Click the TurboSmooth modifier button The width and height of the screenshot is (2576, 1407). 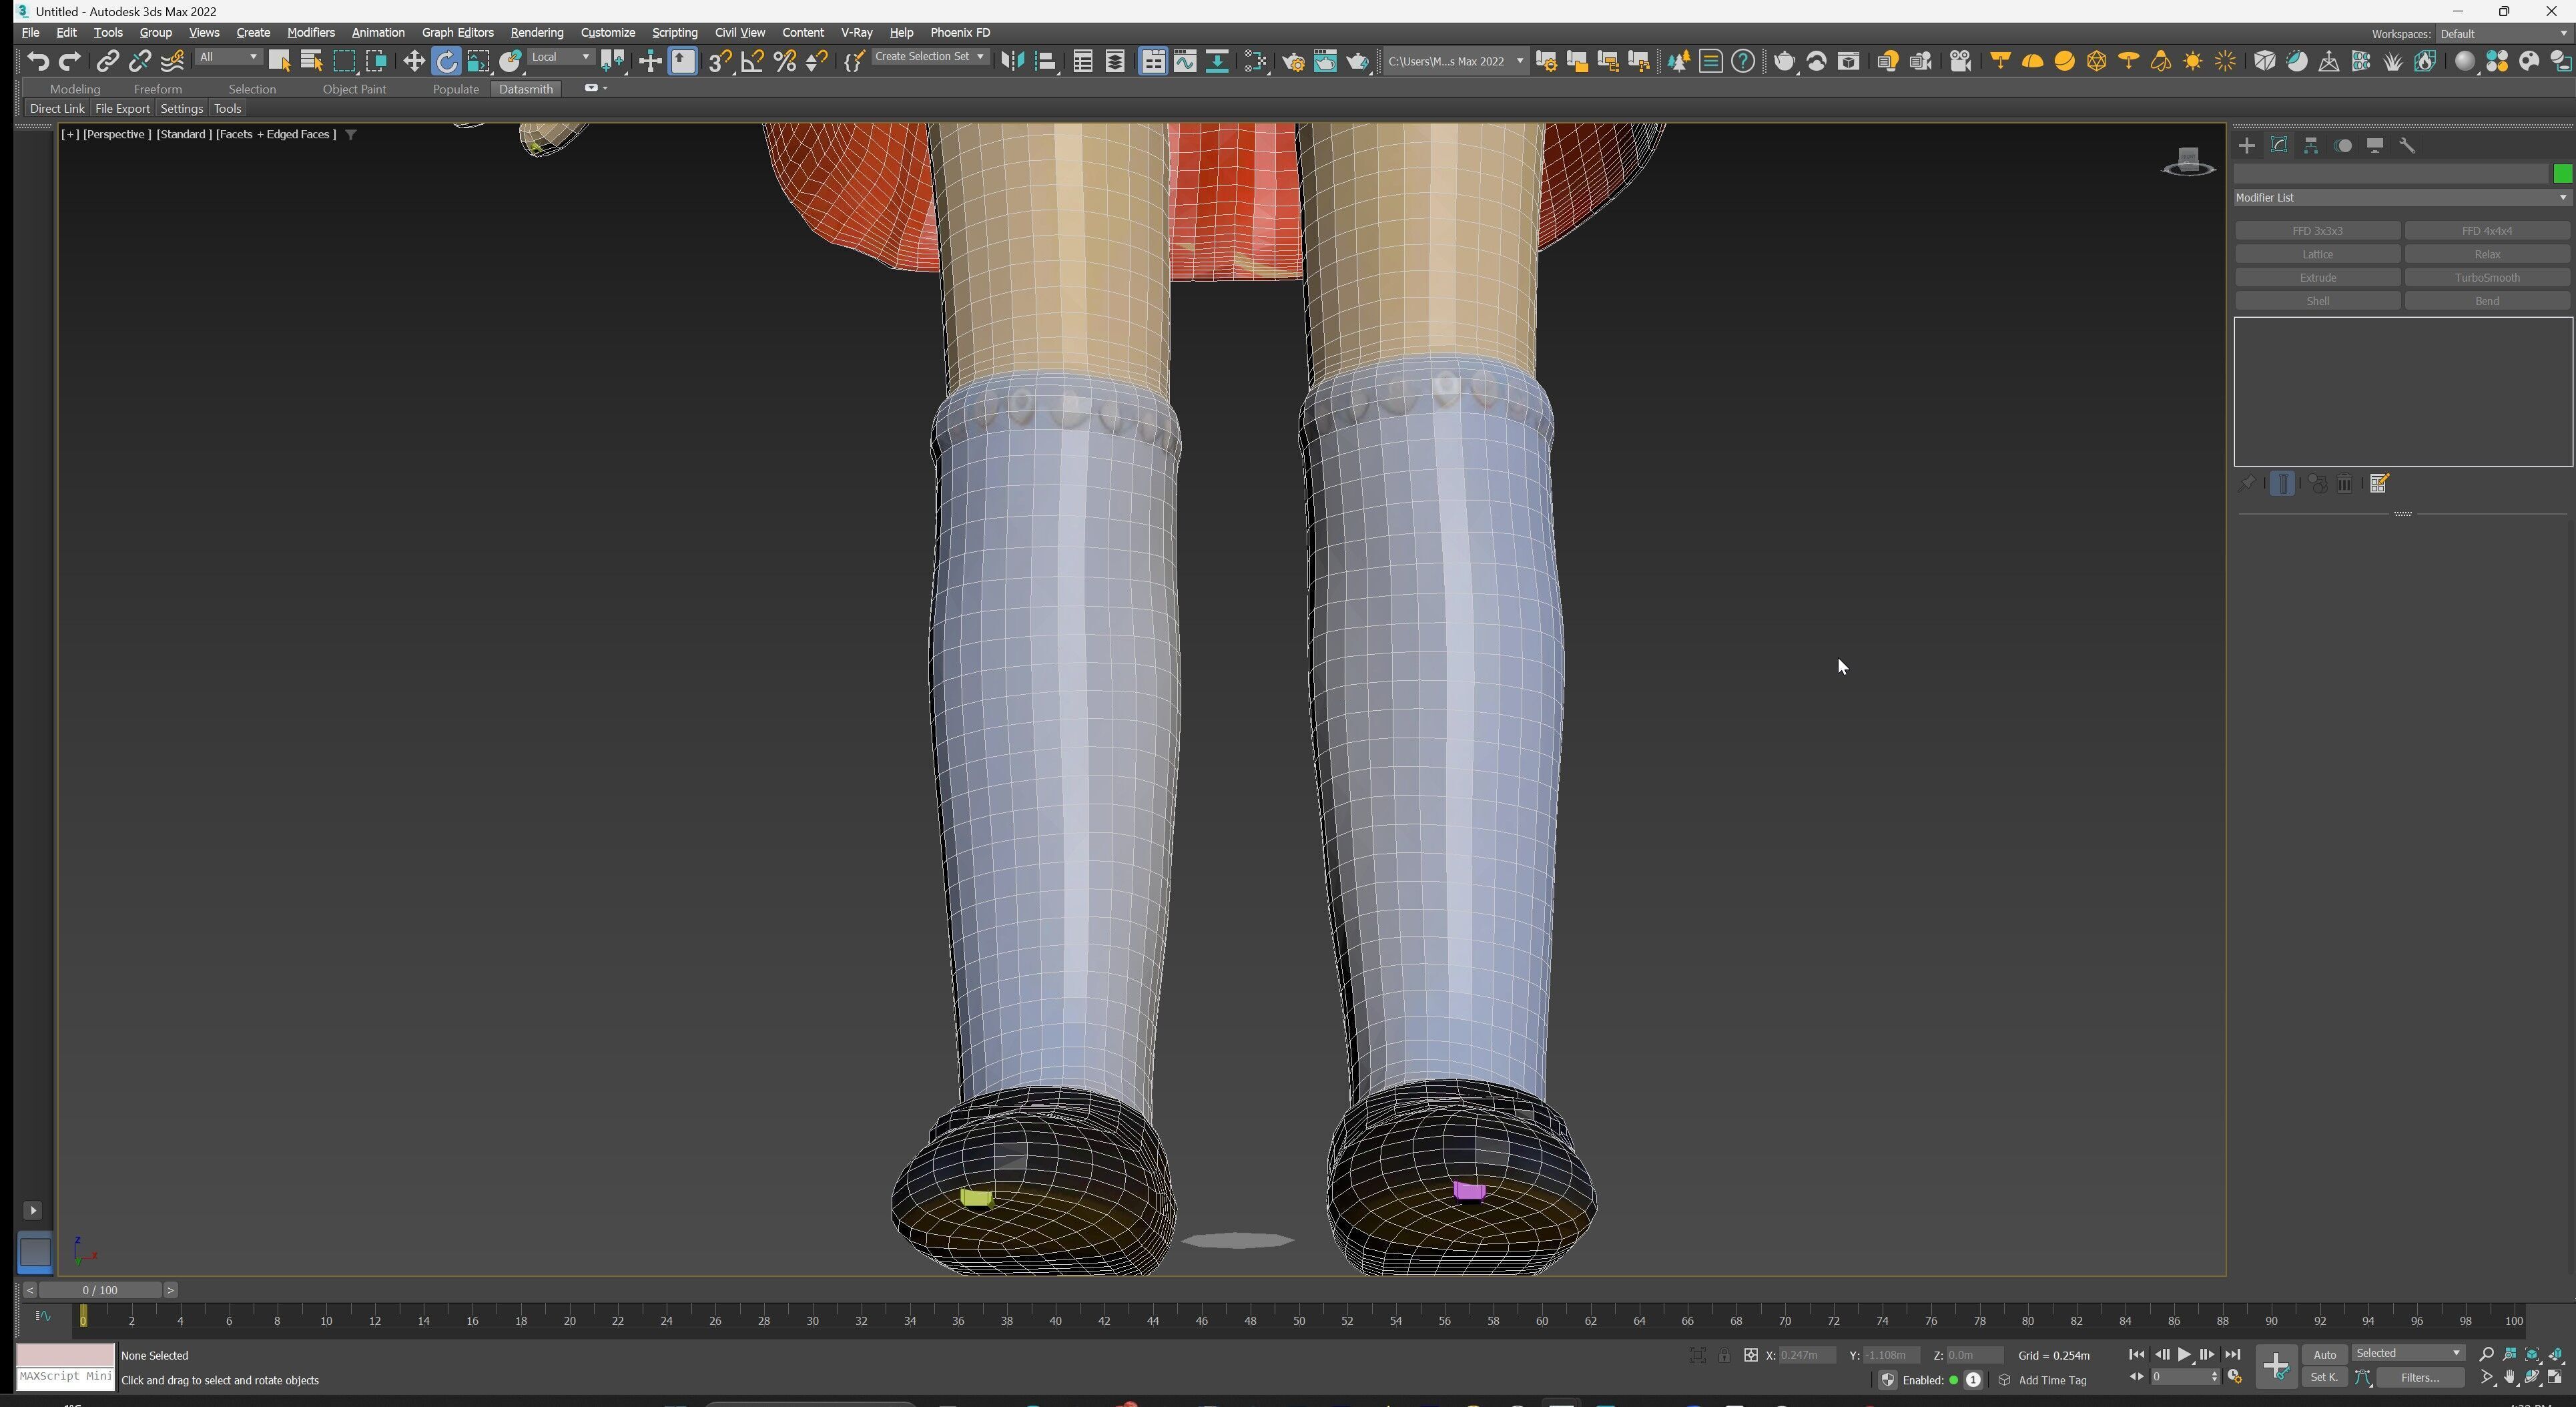pyautogui.click(x=2486, y=278)
